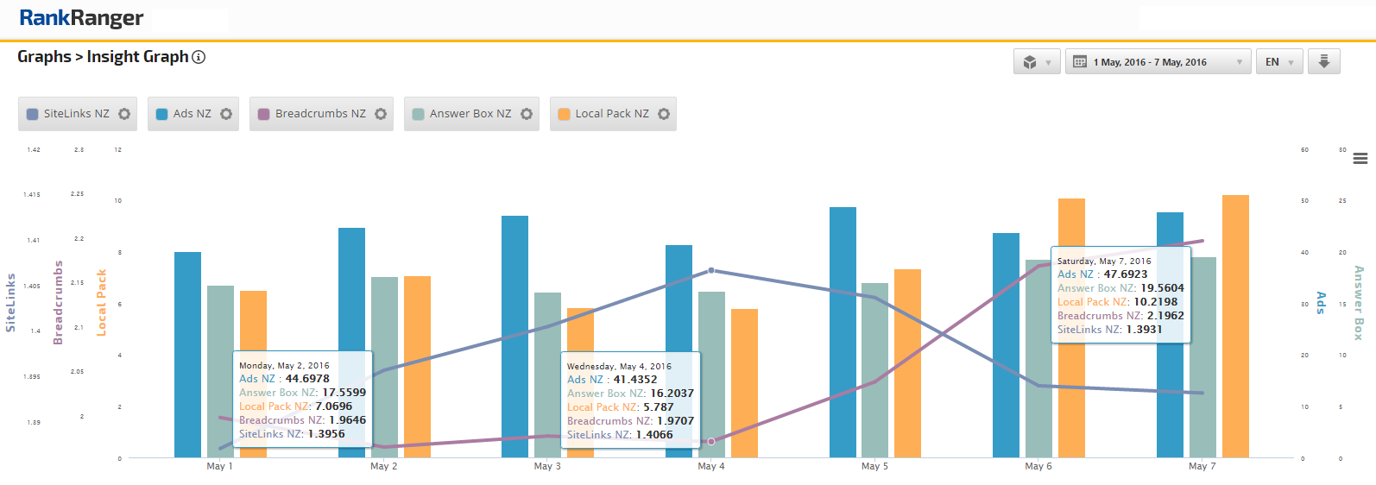Click the download arrow button
Screen dimensions: 1376x485
[x=1323, y=62]
